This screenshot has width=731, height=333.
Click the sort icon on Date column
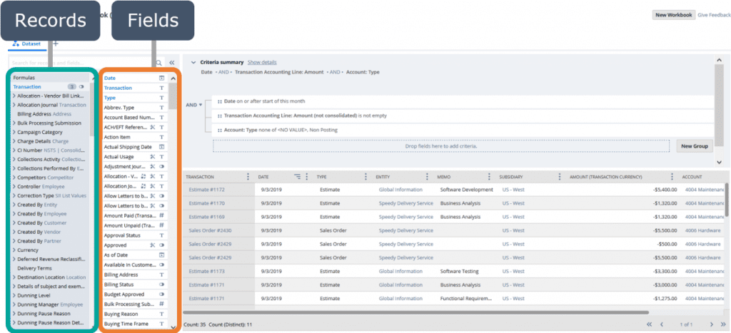pos(298,177)
